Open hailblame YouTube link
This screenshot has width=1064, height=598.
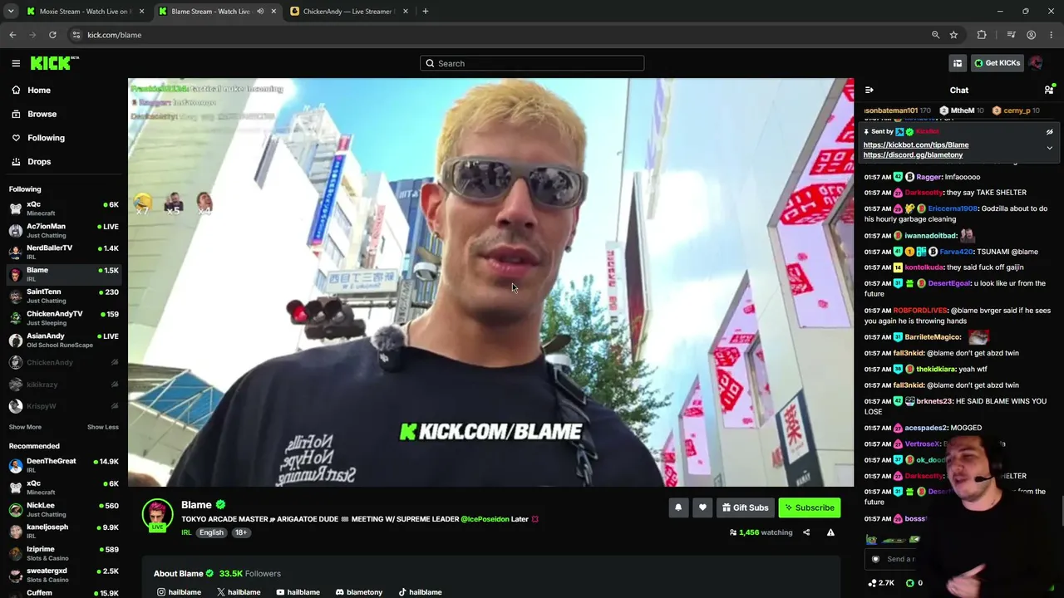click(298, 592)
